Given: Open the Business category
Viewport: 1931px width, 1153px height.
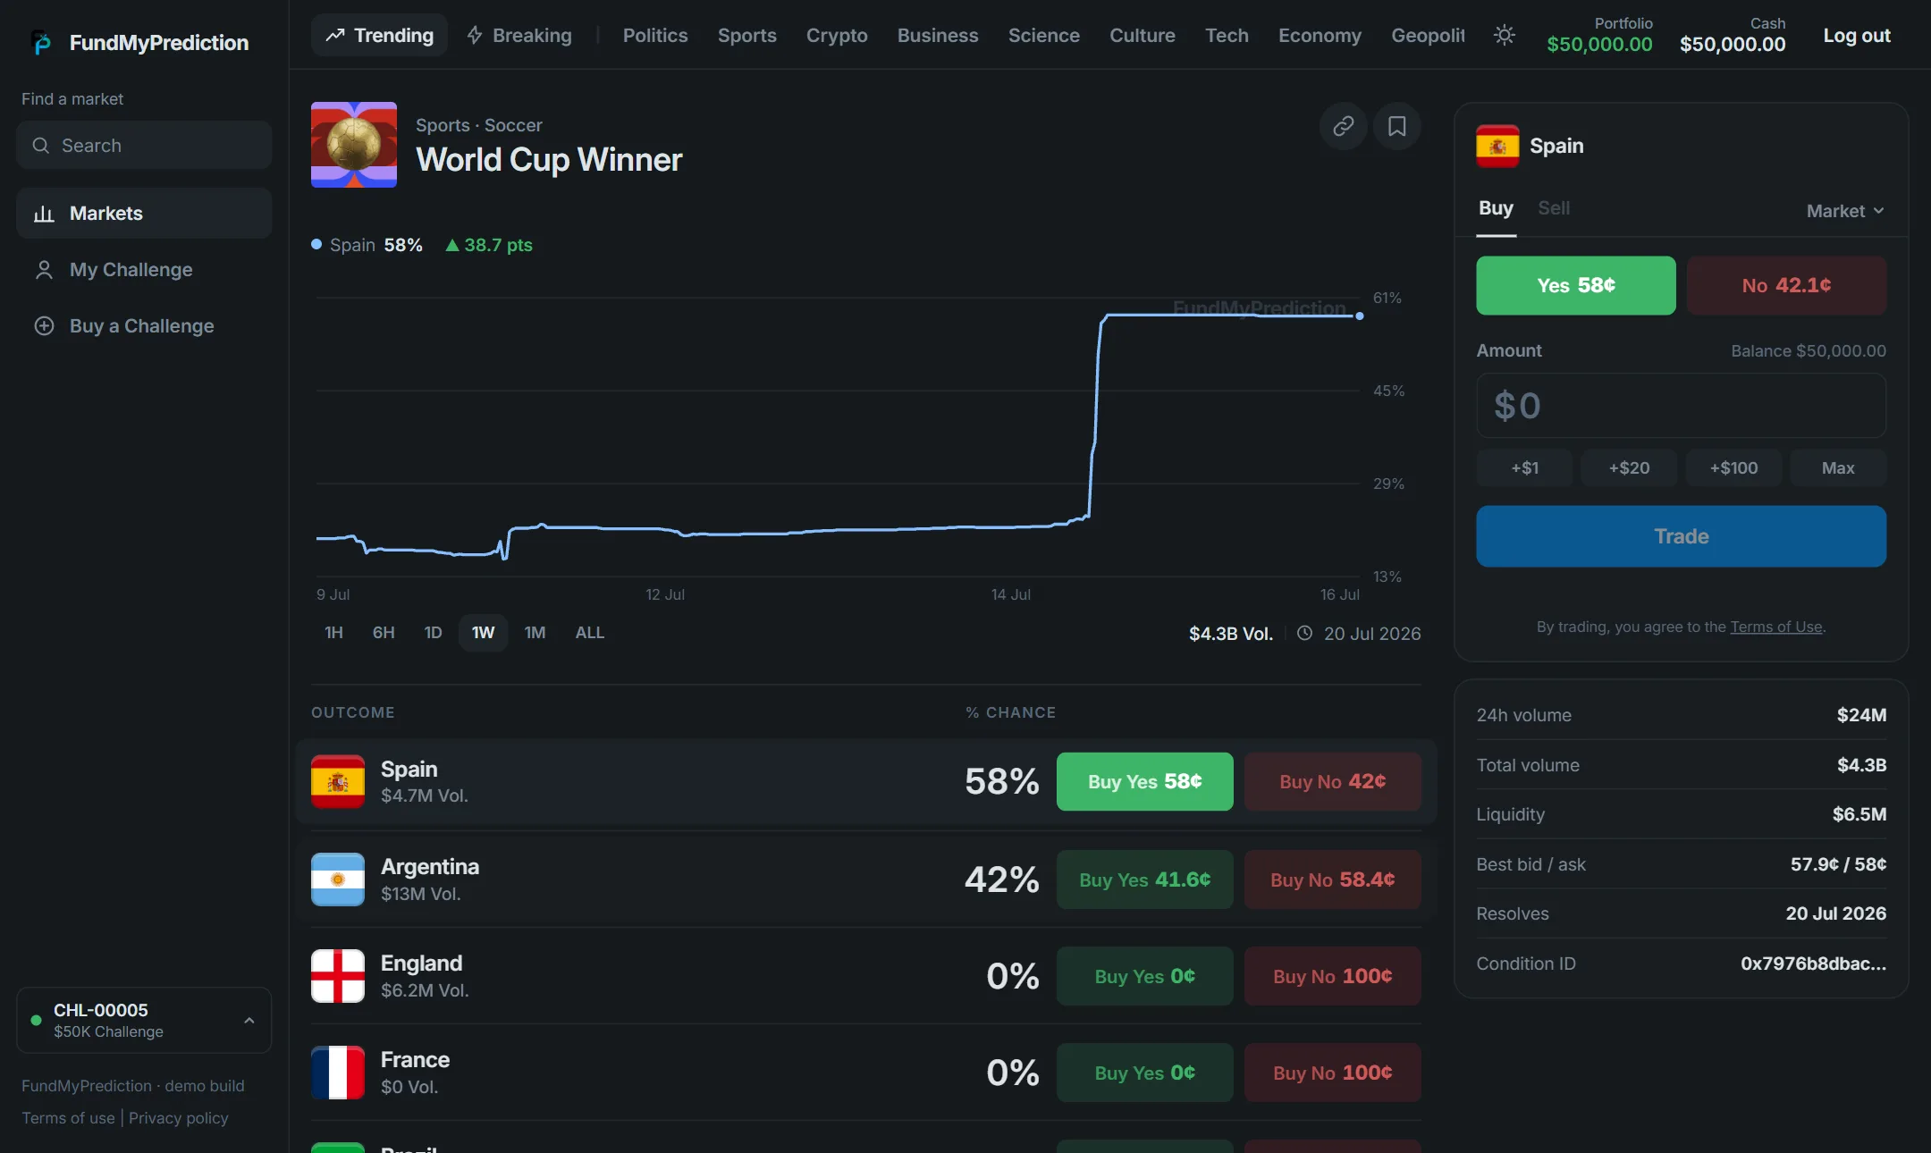Looking at the screenshot, I should coord(938,35).
